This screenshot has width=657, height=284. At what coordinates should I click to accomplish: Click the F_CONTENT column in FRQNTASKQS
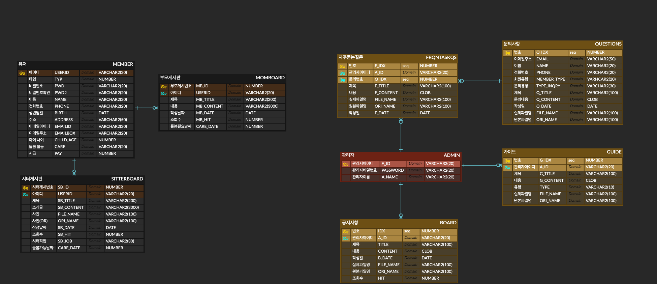tap(386, 93)
